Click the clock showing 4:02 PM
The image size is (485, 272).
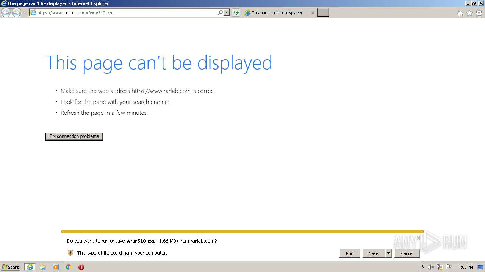(465, 267)
